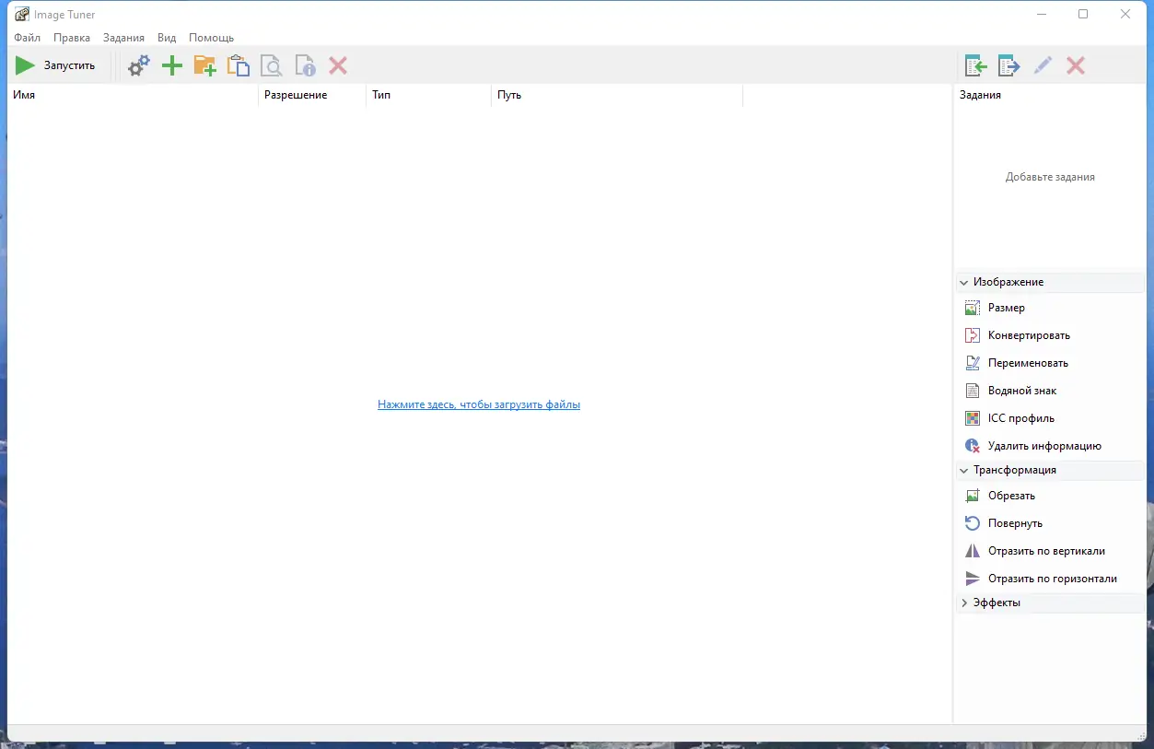The width and height of the screenshot is (1154, 749).
Task: Open the Задания menu
Action: coord(123,38)
